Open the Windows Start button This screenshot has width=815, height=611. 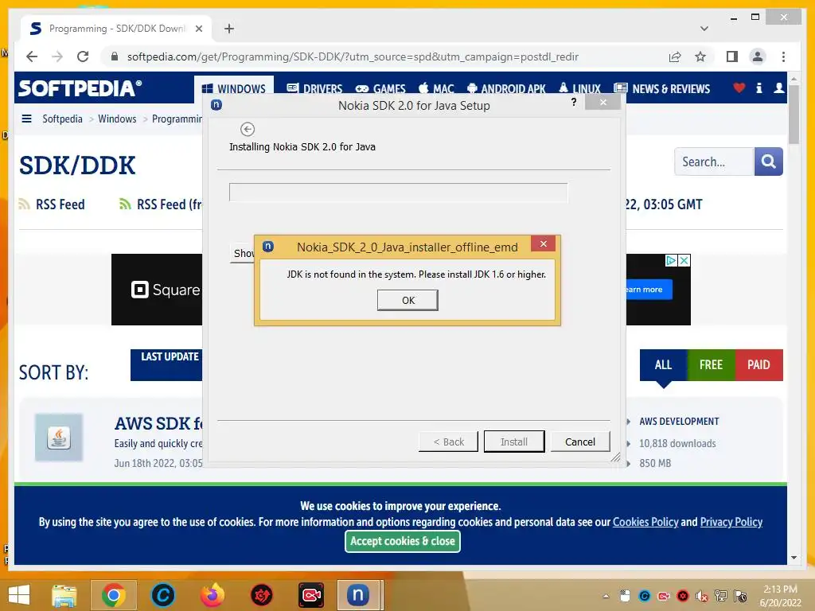tap(19, 595)
